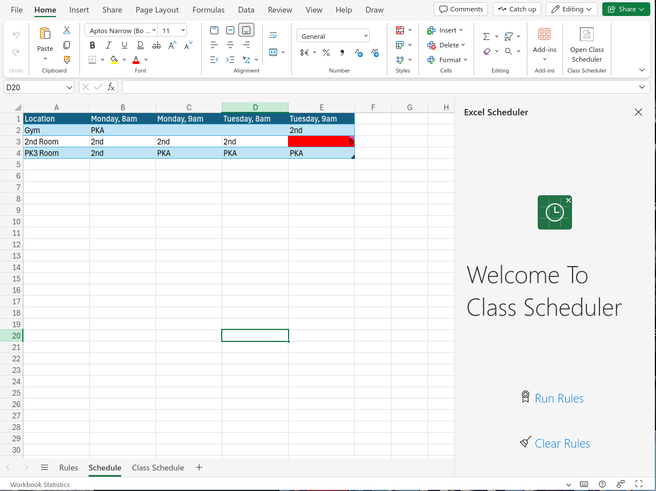Click the Increase Font Size icon
This screenshot has height=491, width=656.
coord(171,45)
